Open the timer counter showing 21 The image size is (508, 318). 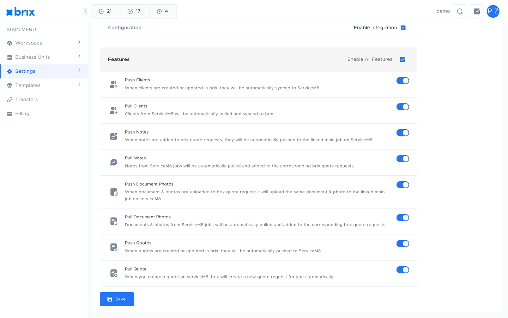[x=105, y=11]
